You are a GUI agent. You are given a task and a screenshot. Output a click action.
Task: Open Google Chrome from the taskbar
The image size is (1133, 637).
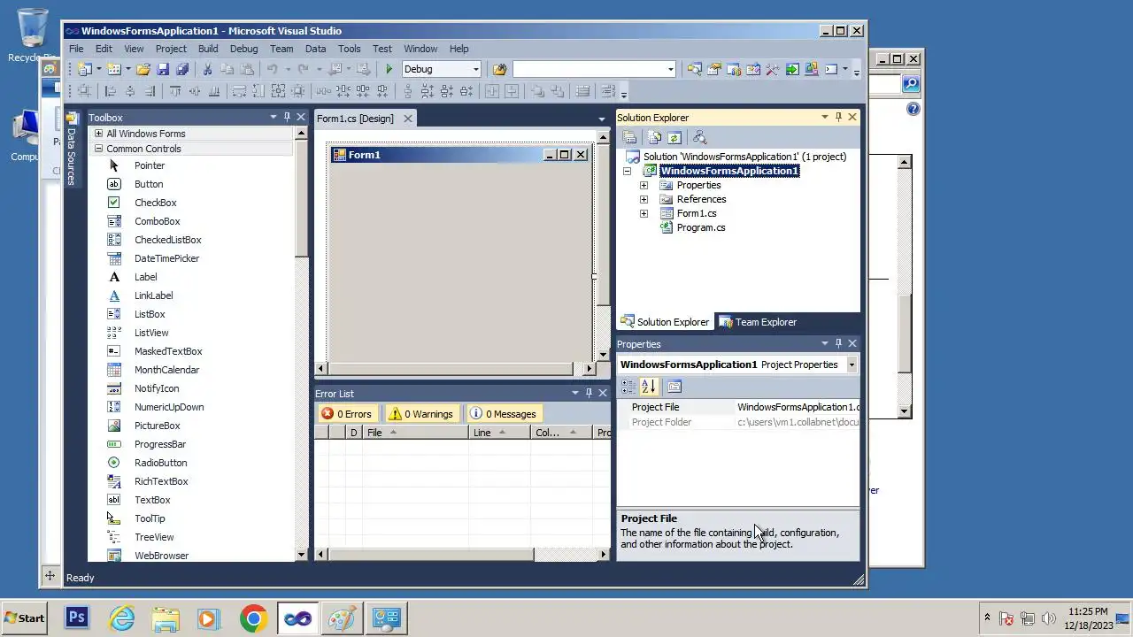click(x=253, y=618)
